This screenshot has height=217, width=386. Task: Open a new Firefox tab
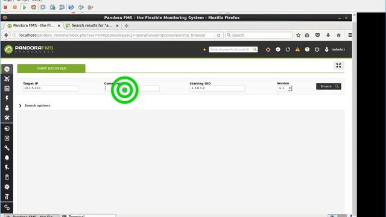127,25
